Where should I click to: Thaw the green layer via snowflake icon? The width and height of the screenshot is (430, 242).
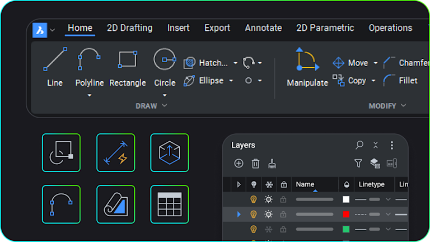[x=269, y=229]
